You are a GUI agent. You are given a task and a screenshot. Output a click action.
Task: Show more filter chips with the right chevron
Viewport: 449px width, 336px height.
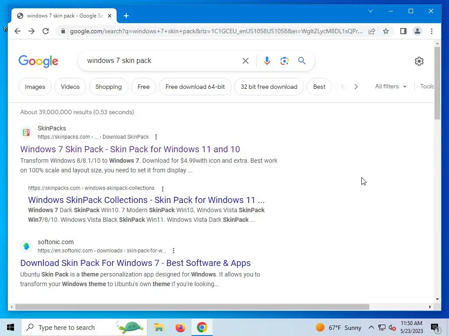coord(356,87)
